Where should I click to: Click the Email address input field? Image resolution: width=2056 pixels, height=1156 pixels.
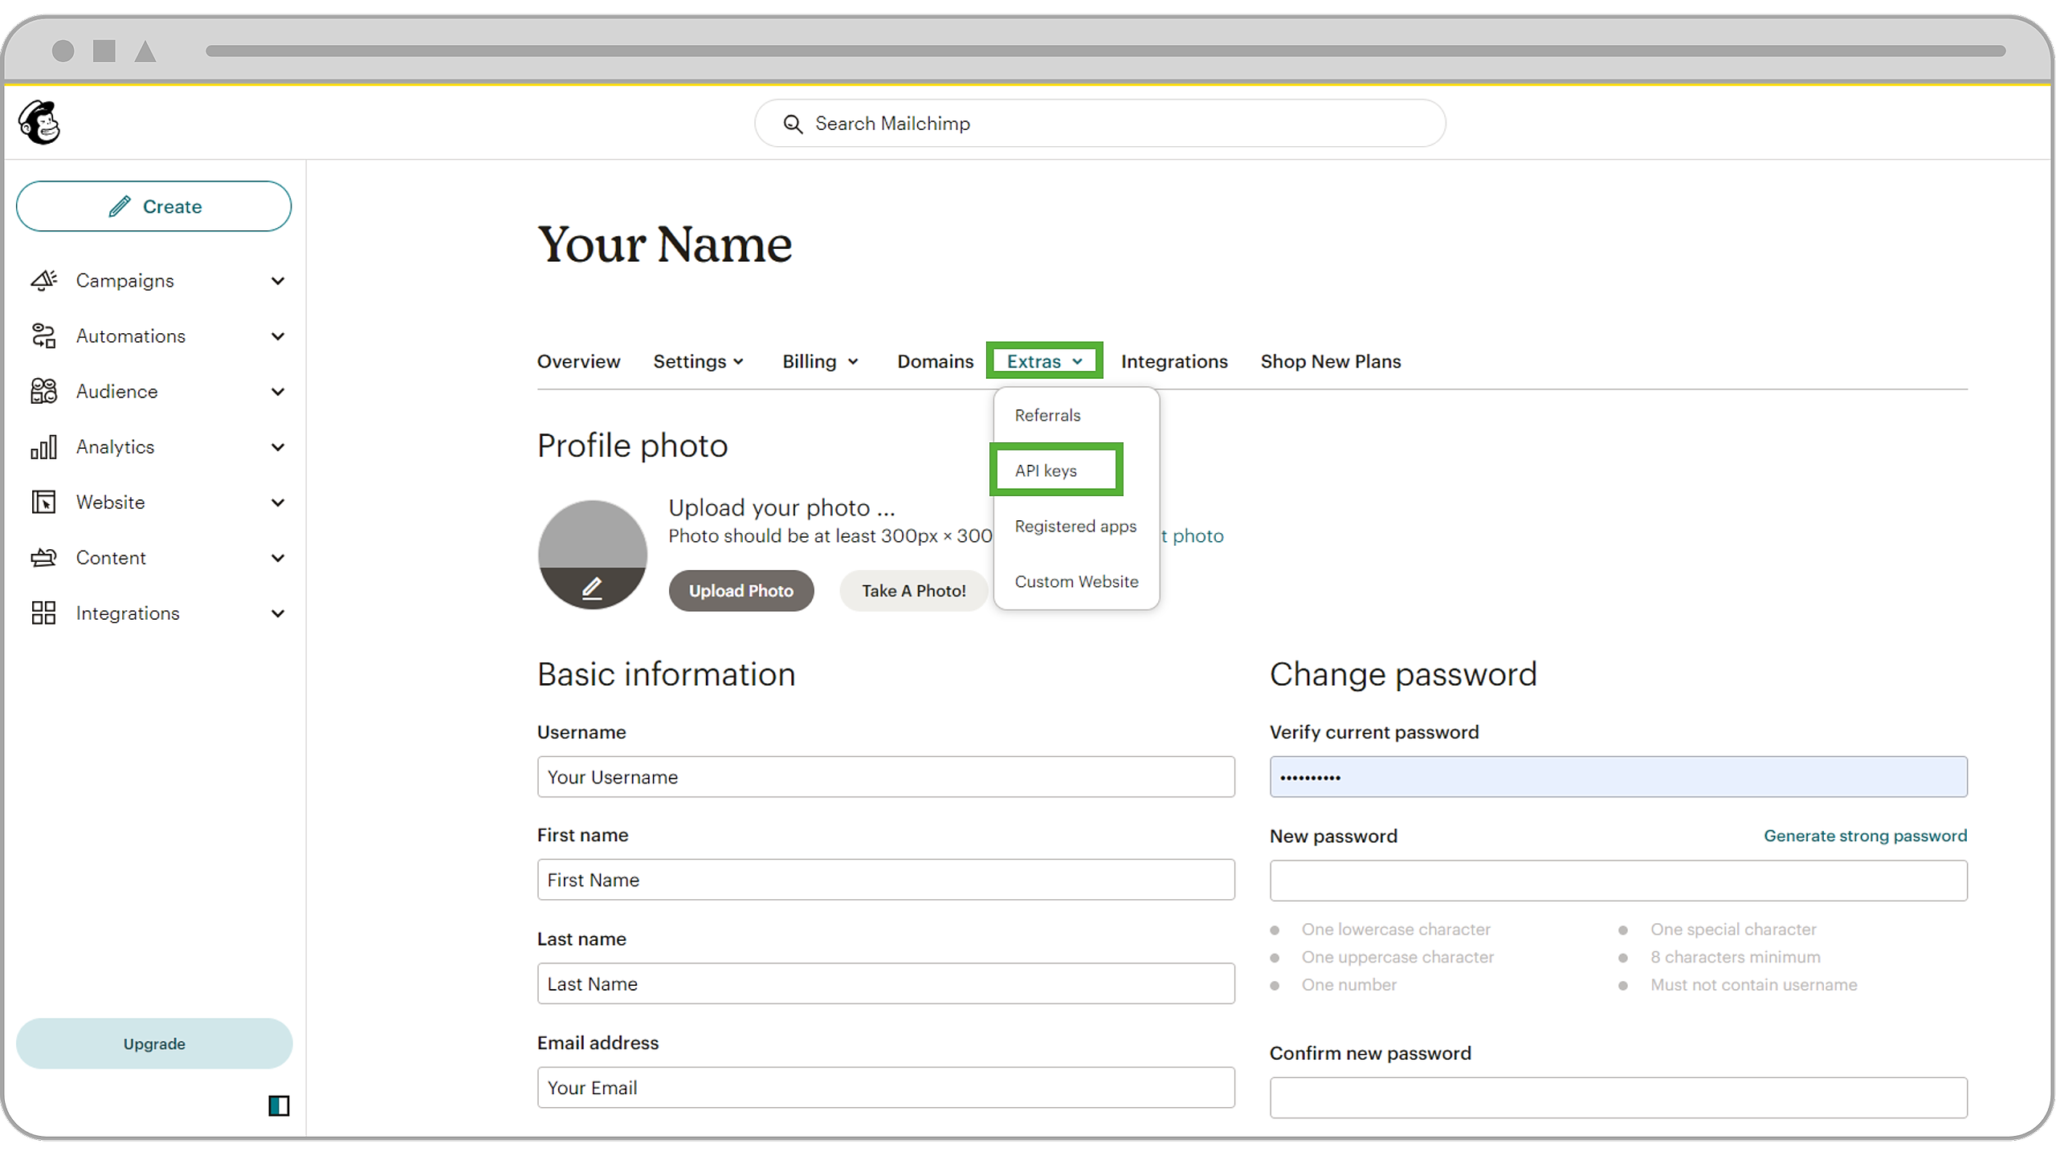click(x=886, y=1088)
